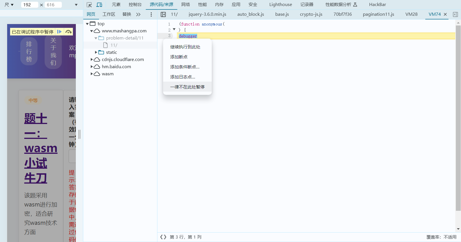Image resolution: width=461 pixels, height=242 pixels.
Task: Click the step over icon in overlay
Action: pyautogui.click(x=68, y=32)
